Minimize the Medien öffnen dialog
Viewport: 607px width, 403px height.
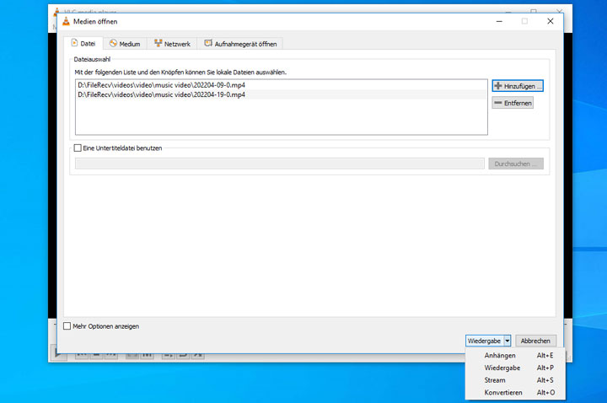499,21
